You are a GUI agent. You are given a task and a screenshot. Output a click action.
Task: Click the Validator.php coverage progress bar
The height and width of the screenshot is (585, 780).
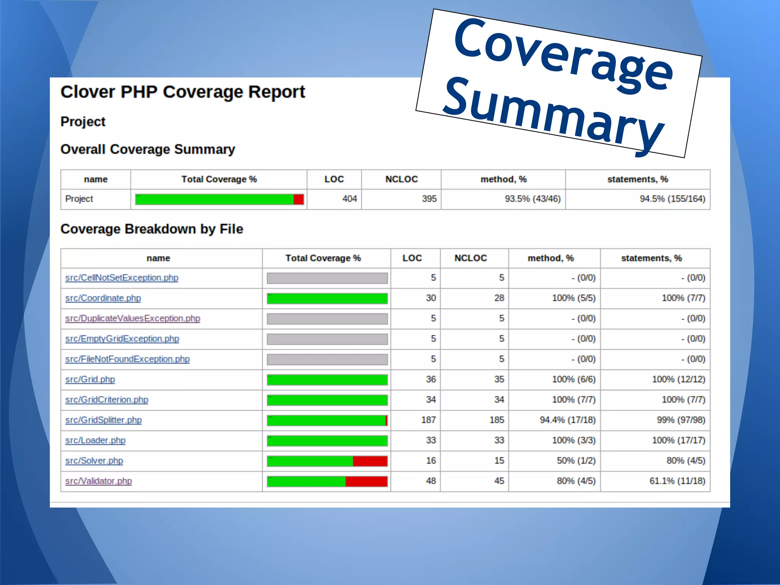(x=327, y=481)
